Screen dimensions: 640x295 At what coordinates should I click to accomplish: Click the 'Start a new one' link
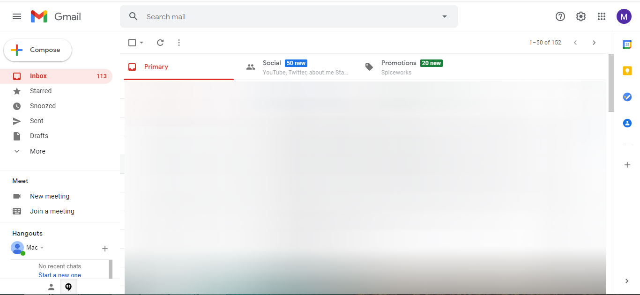point(60,275)
